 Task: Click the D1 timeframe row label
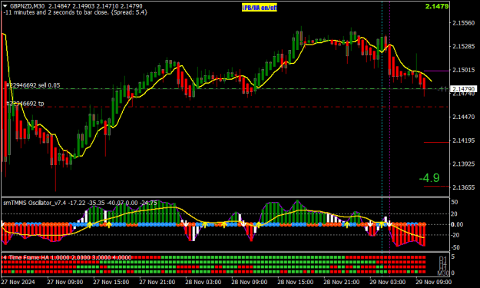click(x=443, y=259)
